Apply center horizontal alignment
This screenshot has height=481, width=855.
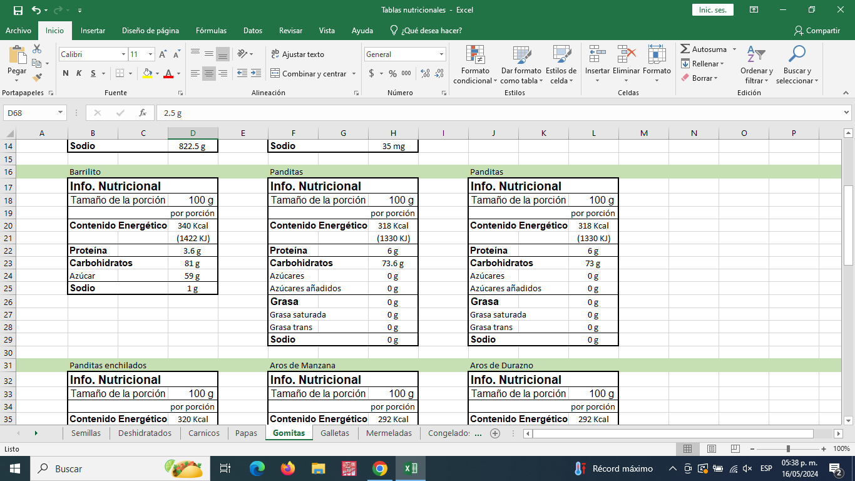(209, 73)
